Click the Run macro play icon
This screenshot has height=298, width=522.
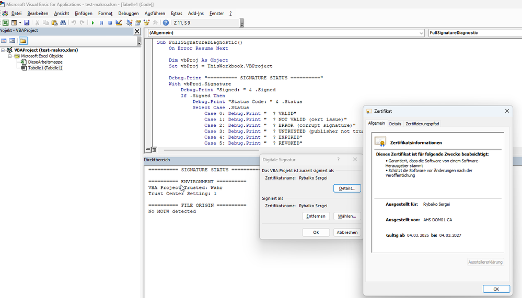tap(93, 23)
